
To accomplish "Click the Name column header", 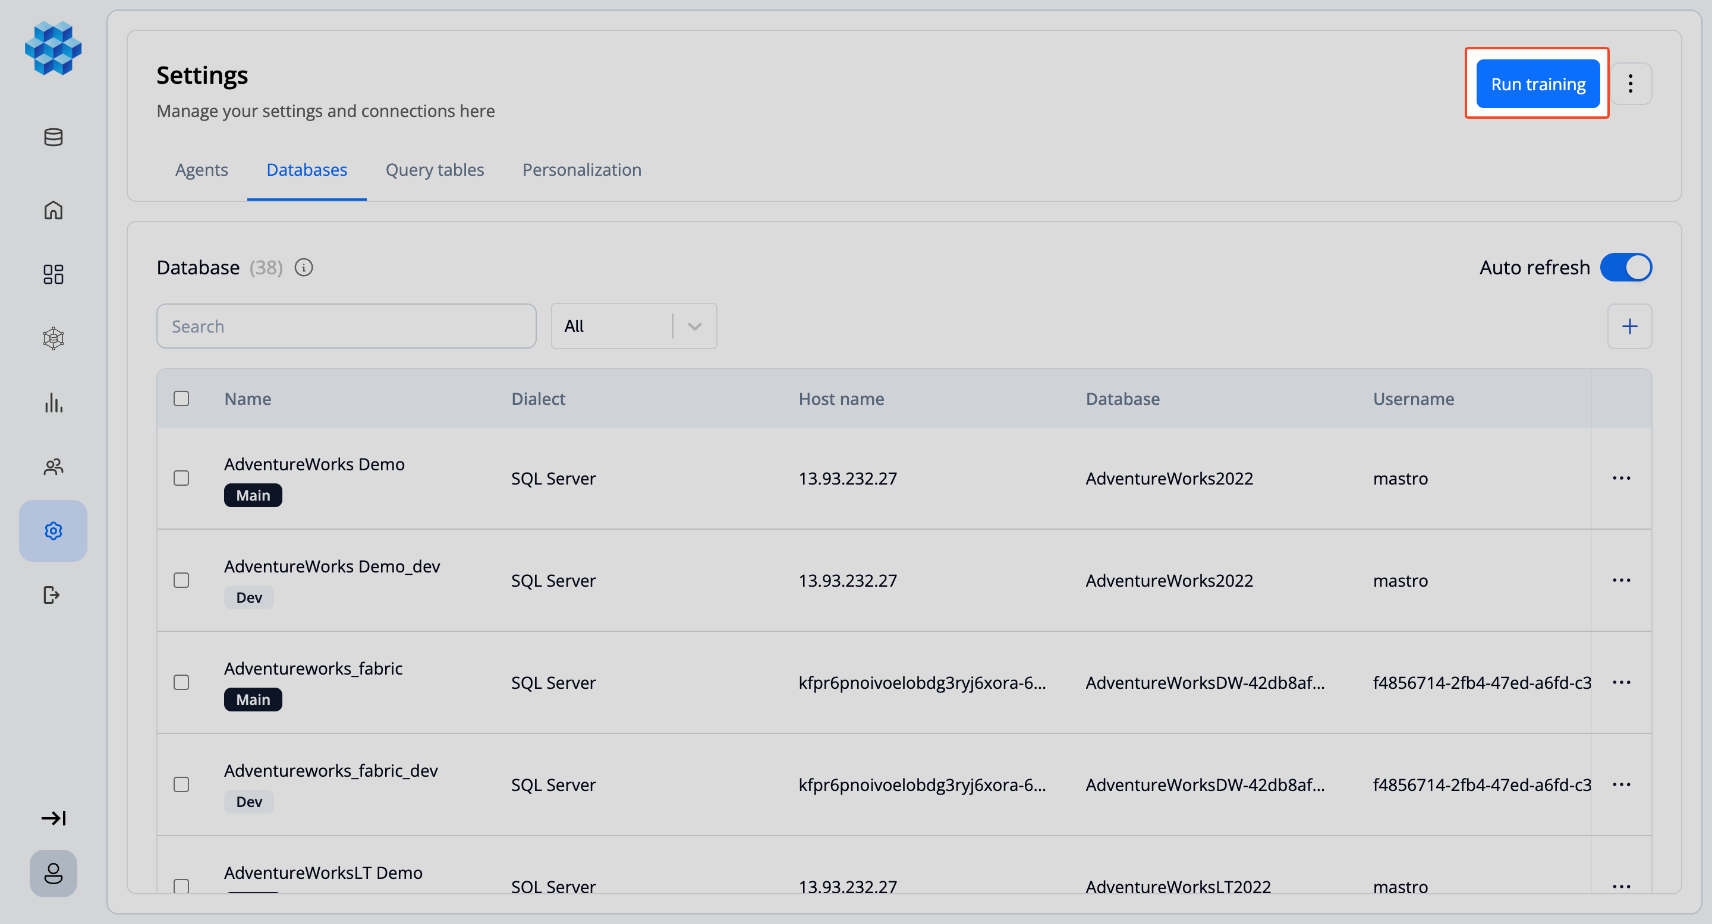I will (x=247, y=399).
